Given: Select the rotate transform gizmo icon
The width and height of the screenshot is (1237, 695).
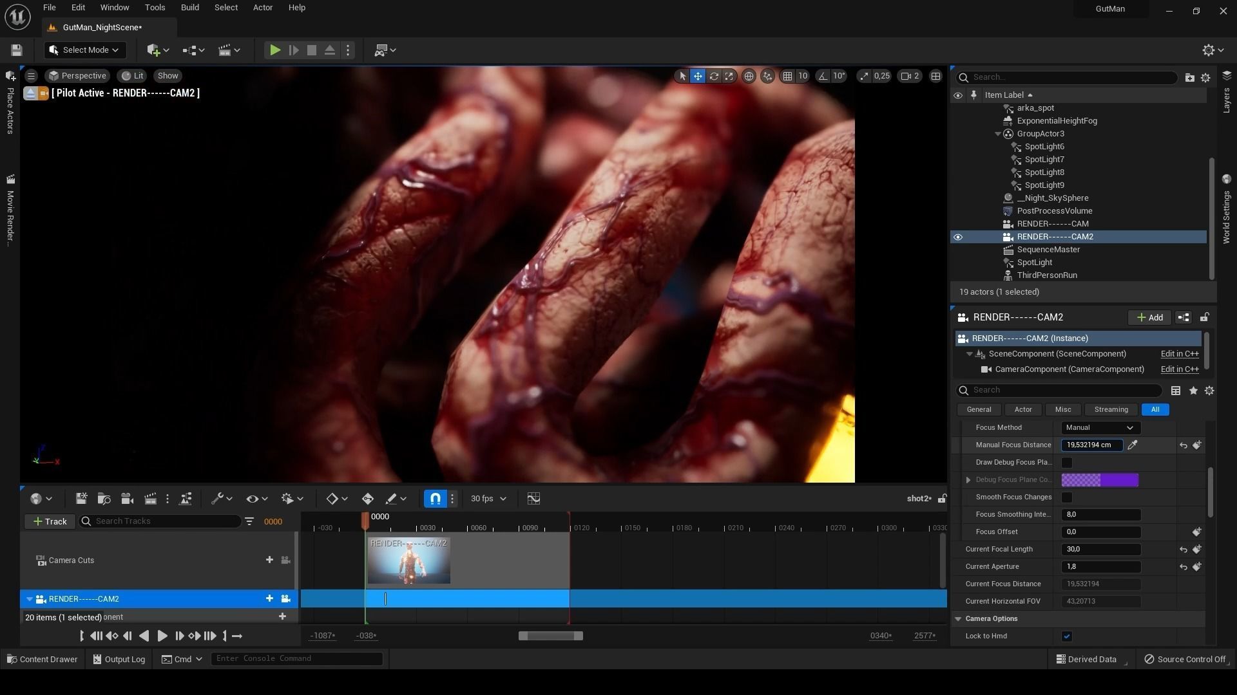Looking at the screenshot, I should pos(714,76).
